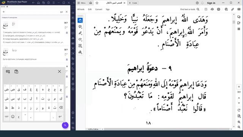Tap the space bar on keyboard
The image size is (243, 137).
42,116
